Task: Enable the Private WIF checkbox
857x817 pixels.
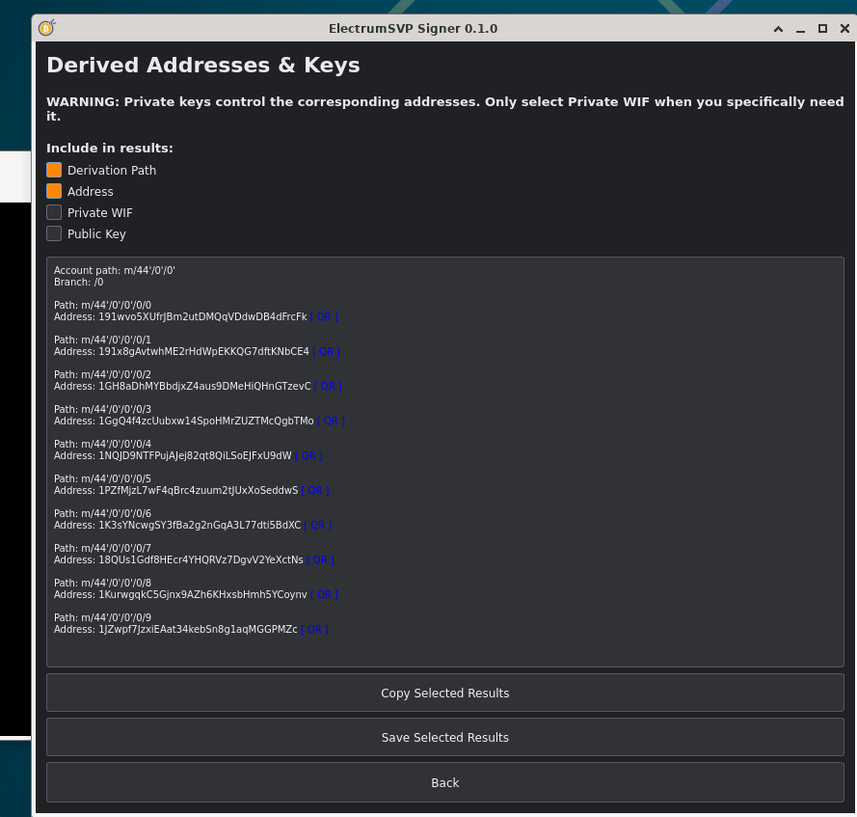Action: (x=54, y=212)
